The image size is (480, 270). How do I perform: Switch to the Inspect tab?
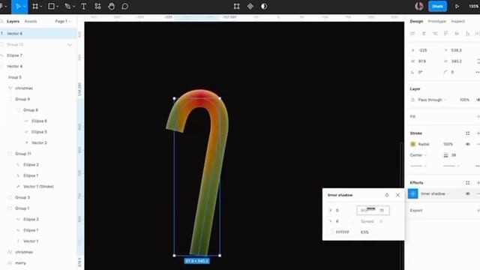coord(458,22)
